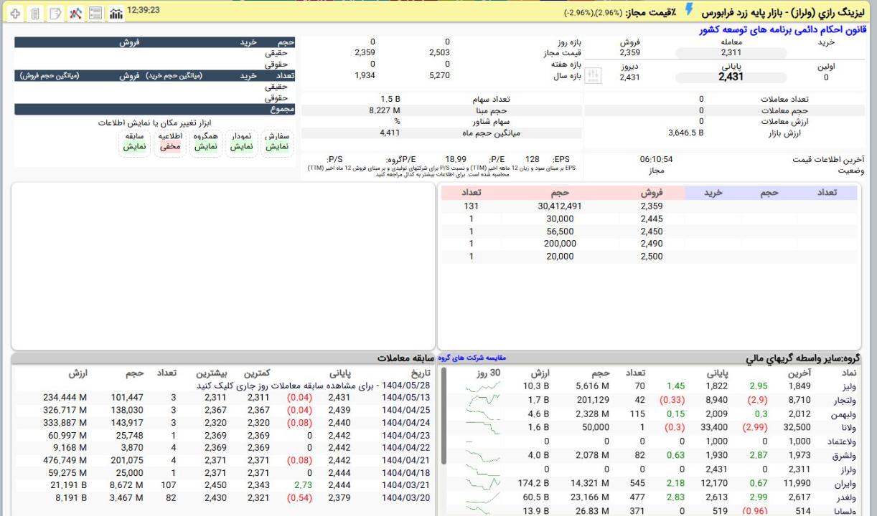
Task: Toggle the اطلاعيه hidden setting
Action: (170, 141)
